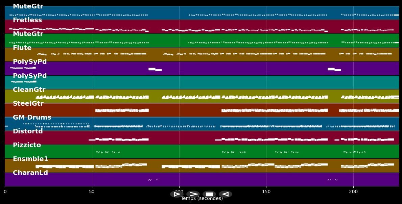Click the left-pointing rewind triangle button
402x204 pixels.
[x=226, y=194]
